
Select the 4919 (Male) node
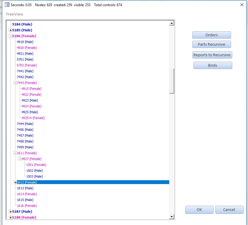click(x=25, y=42)
